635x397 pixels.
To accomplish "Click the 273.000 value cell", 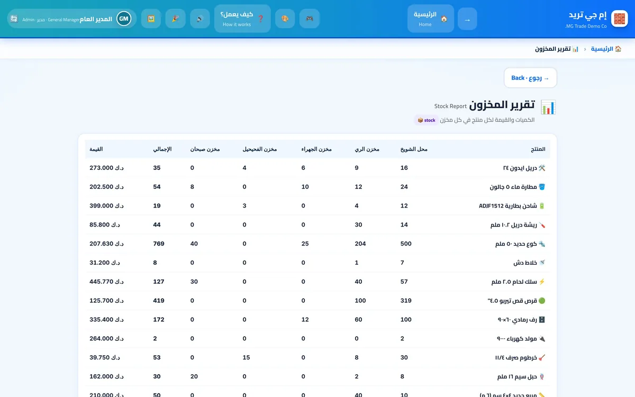I will 106,168.
